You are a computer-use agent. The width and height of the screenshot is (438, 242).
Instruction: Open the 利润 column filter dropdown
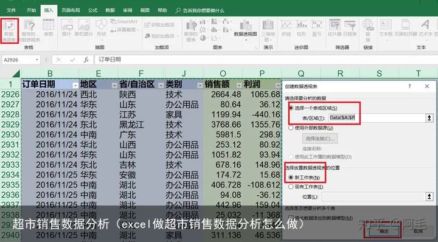(x=278, y=85)
